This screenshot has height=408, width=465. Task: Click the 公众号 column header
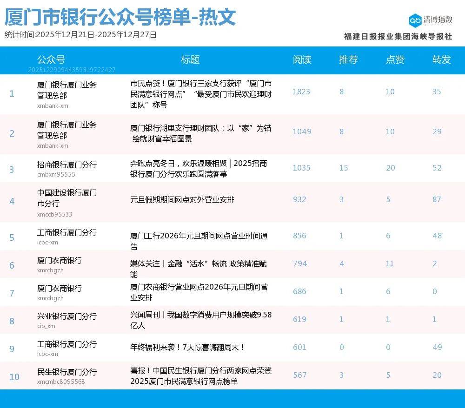(51, 59)
